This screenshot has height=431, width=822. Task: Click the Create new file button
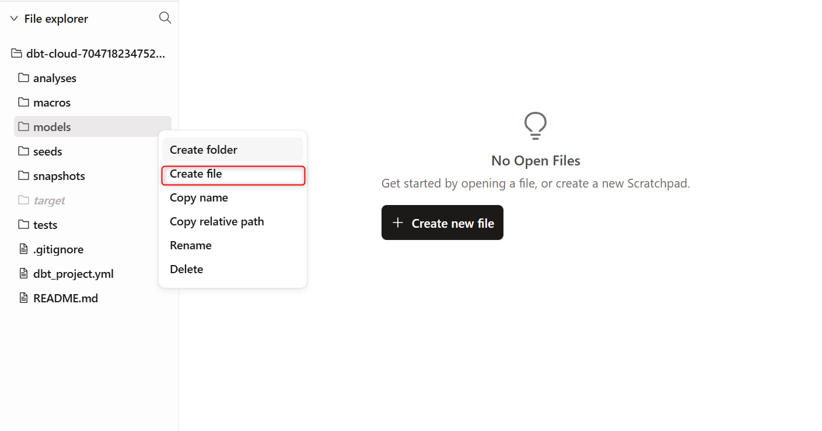[442, 222]
